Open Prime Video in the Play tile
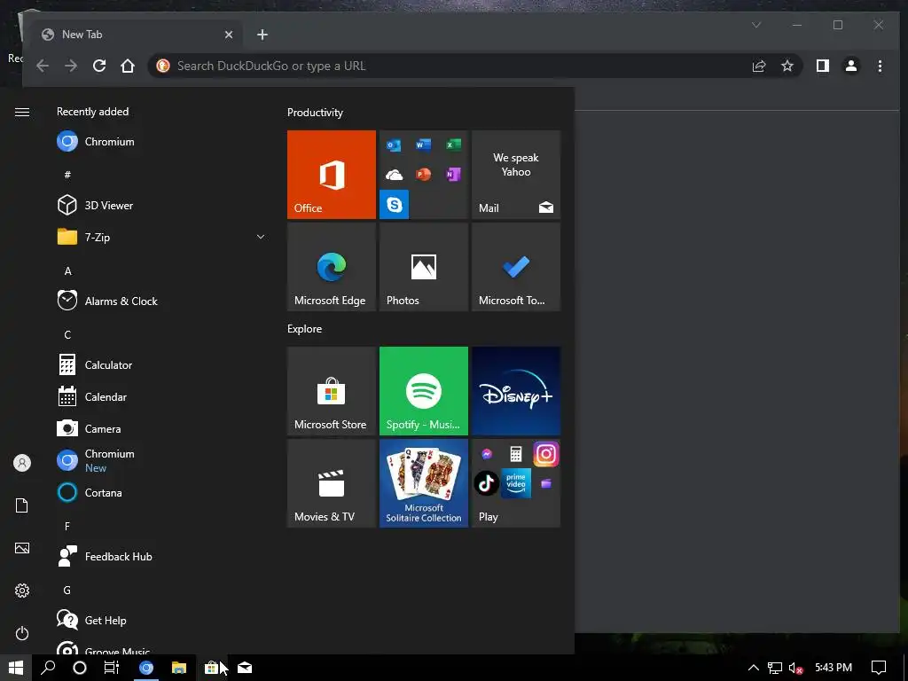Image resolution: width=908 pixels, height=681 pixels. 516,483
